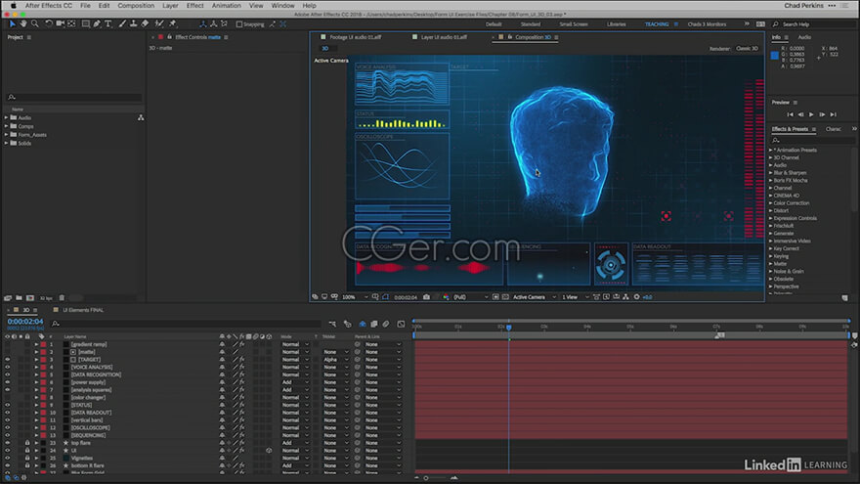Click the reset exposure icon in viewer

pyautogui.click(x=637, y=297)
